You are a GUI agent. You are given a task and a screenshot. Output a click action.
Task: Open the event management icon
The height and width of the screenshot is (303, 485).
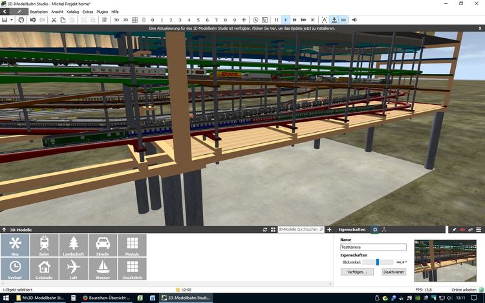coord(264,20)
